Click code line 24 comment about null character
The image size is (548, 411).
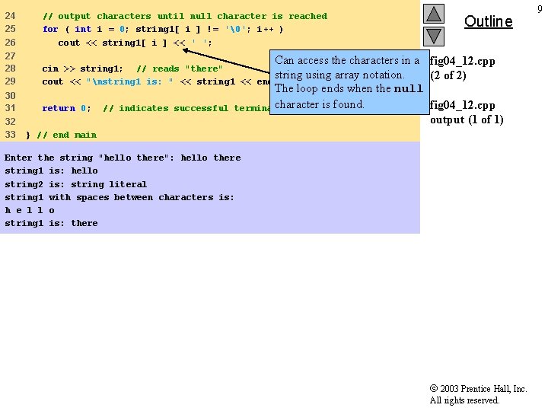(x=185, y=16)
